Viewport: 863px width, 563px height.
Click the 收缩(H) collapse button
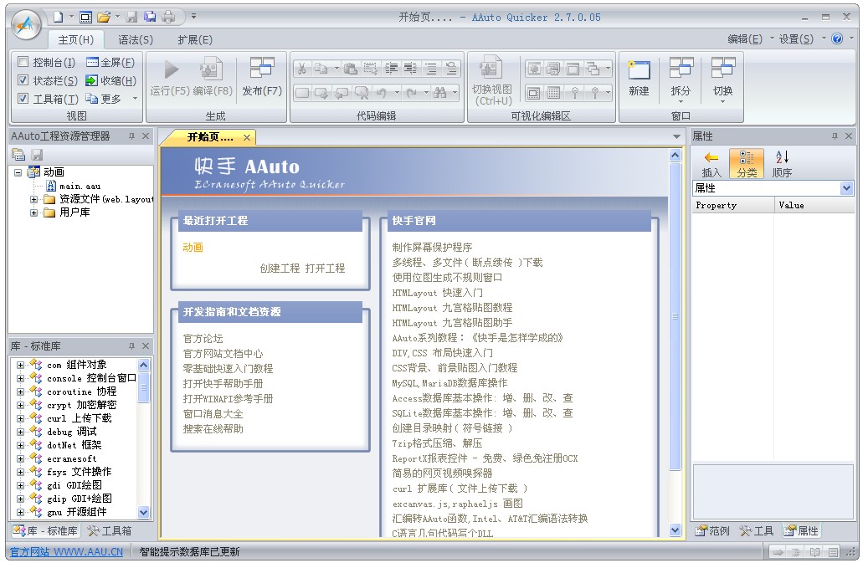[110, 80]
